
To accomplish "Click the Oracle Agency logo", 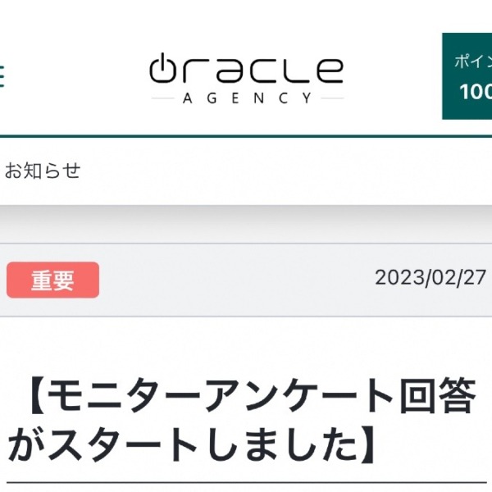I will [247, 79].
